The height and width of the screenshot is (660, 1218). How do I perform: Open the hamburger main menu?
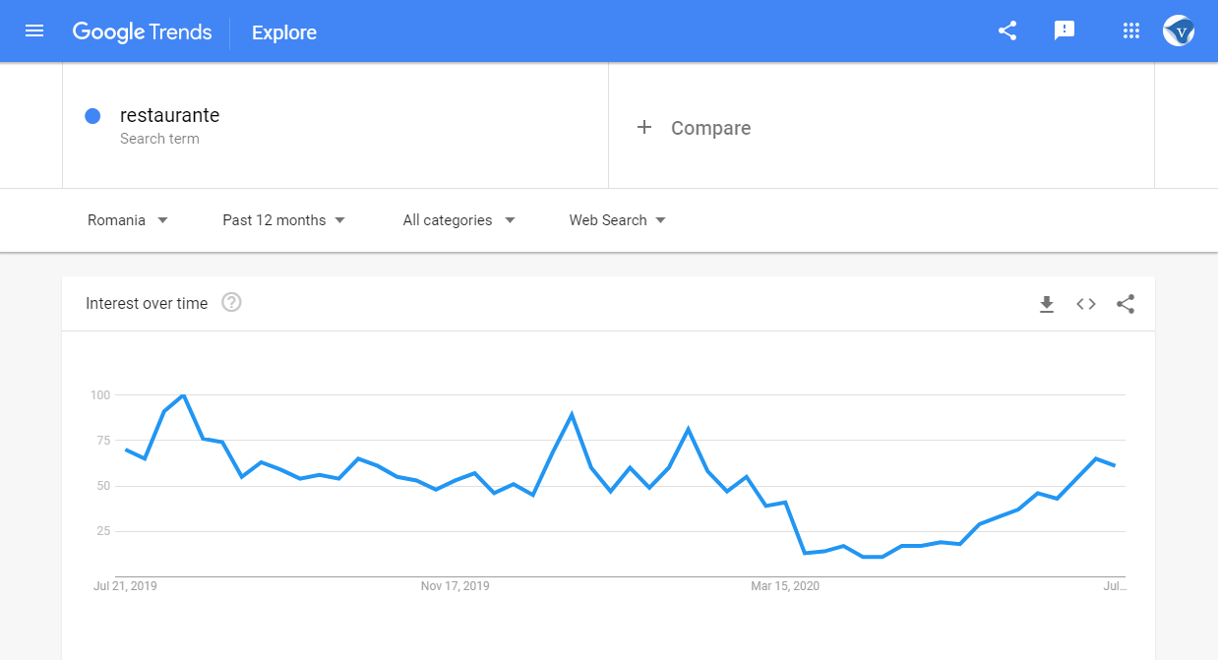point(34,30)
